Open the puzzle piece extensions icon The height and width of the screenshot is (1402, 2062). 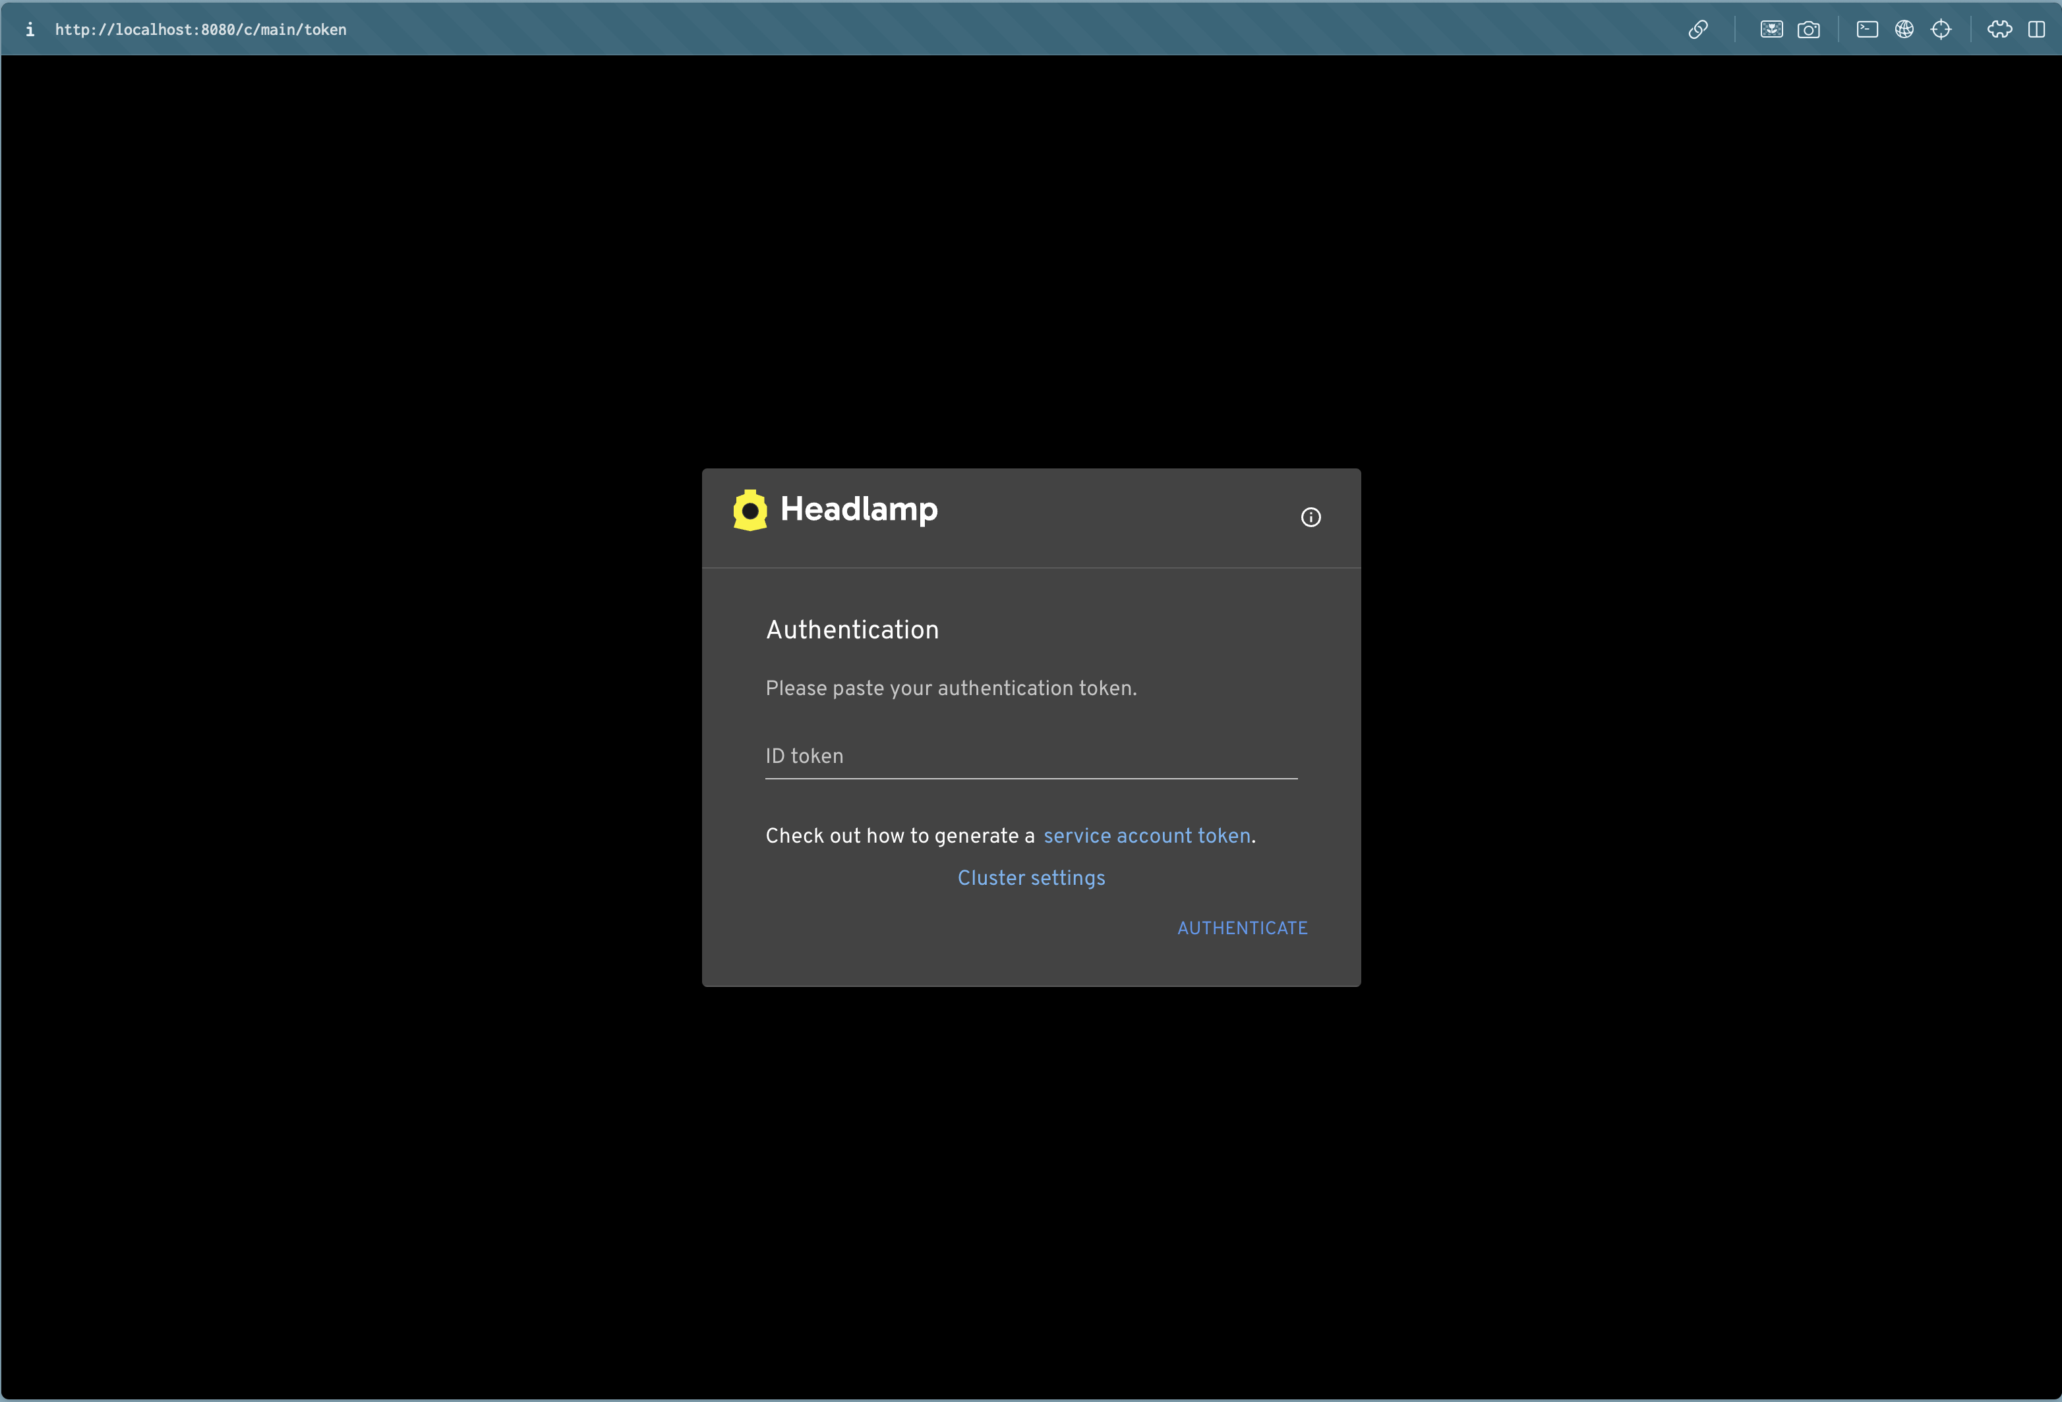1999,29
